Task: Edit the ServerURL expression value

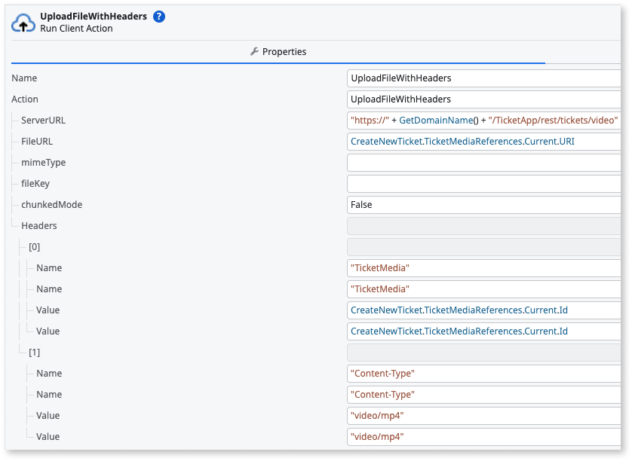Action: point(483,120)
